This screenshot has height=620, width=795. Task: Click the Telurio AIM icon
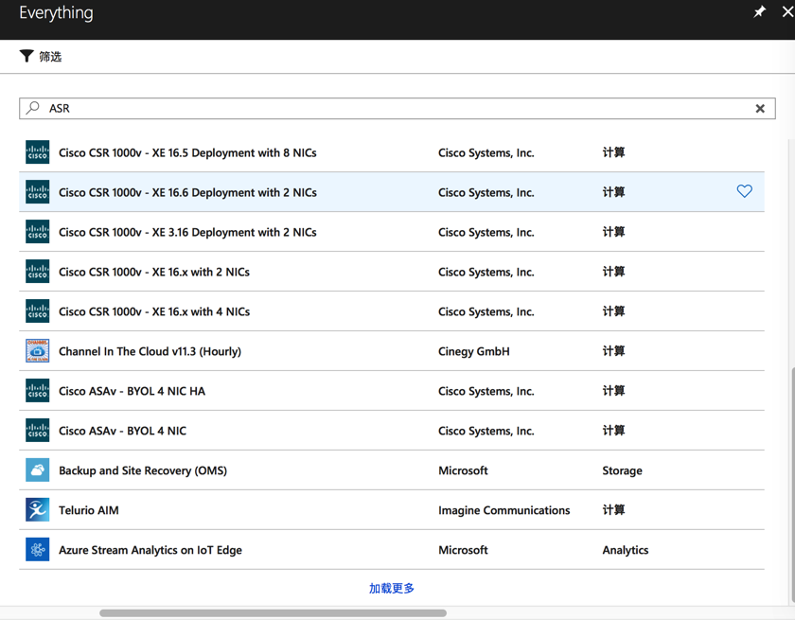tap(38, 510)
